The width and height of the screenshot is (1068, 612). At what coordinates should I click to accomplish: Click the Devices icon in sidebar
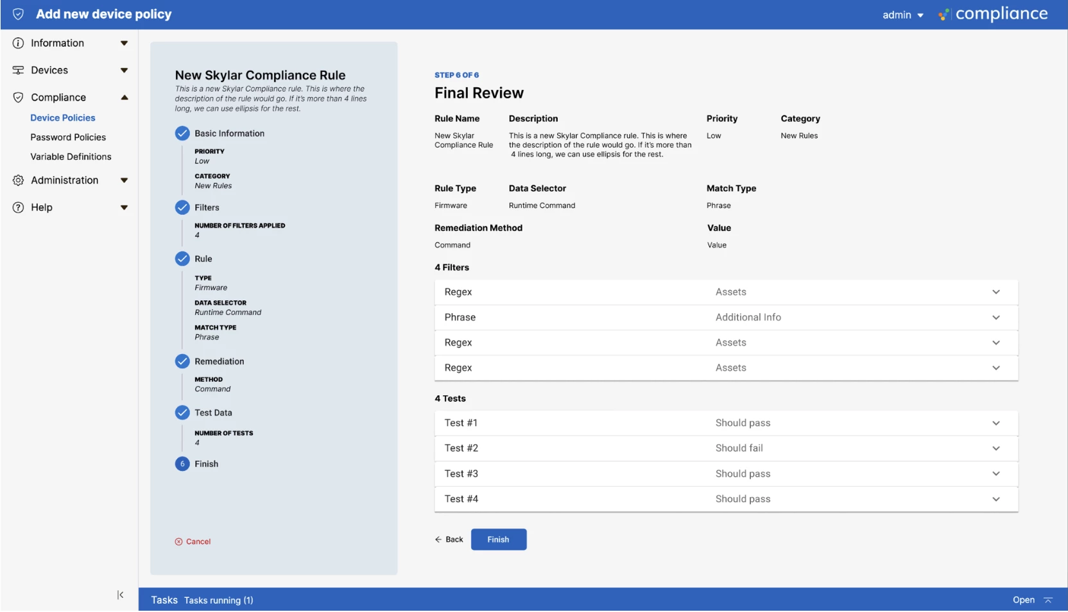(x=18, y=70)
